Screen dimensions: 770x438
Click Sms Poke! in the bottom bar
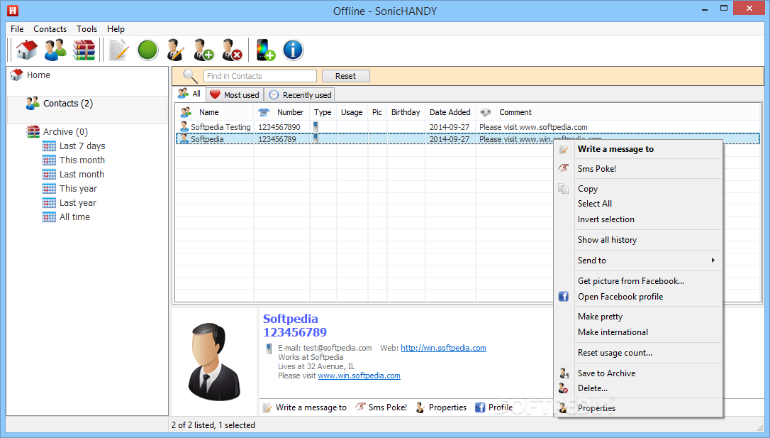[381, 407]
